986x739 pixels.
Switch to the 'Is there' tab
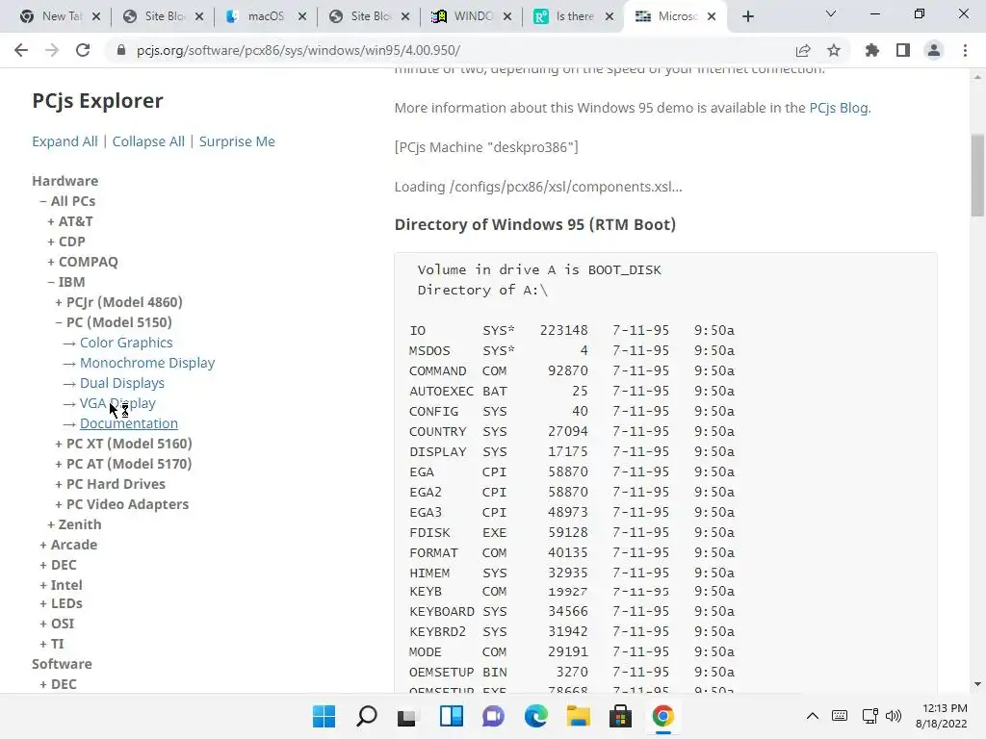pos(574,16)
